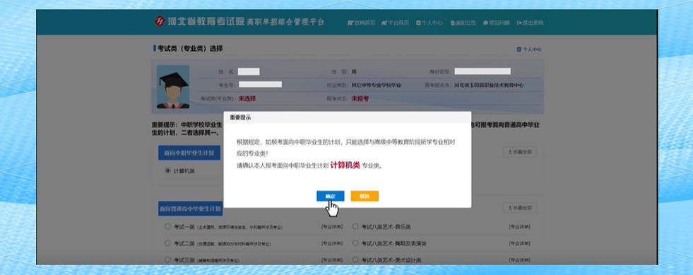Open 通知公告 in the navigation bar
The height and width of the screenshot is (275, 693).
pyautogui.click(x=463, y=23)
